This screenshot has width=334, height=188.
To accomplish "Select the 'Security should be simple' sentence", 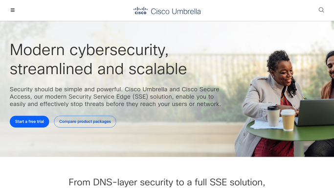I will 66,89.
